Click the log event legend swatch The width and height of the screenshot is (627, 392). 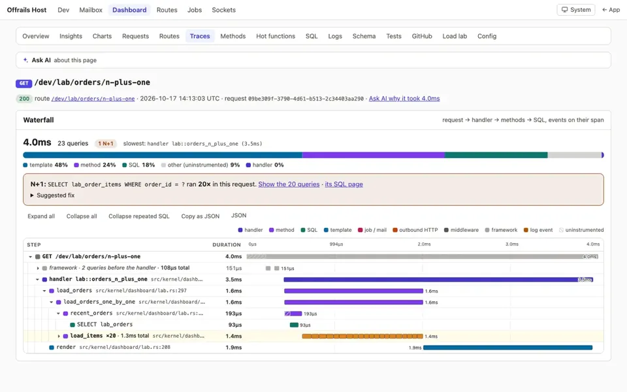tap(526, 230)
